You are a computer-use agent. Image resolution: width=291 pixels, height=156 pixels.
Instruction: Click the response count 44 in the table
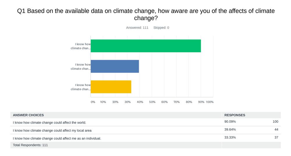[276, 130]
